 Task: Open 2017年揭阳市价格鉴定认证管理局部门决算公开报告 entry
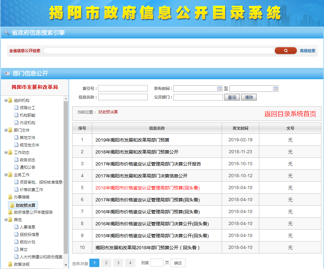click(148, 164)
